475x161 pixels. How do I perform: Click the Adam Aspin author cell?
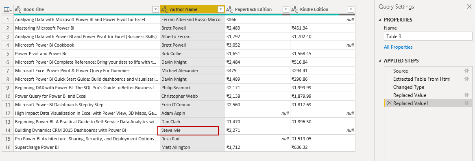point(192,113)
